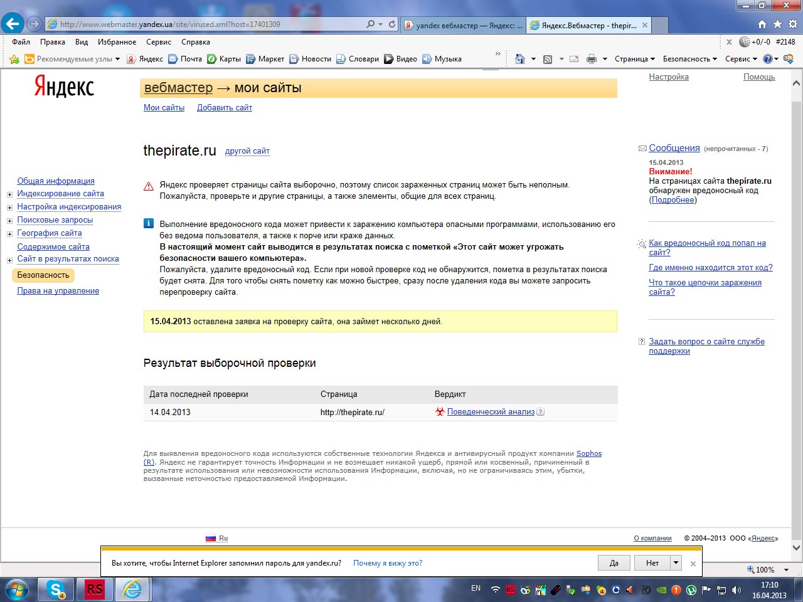Viewport: 803px width, 602px height.
Task: Click the orange exclamation tray icon
Action: point(676,590)
